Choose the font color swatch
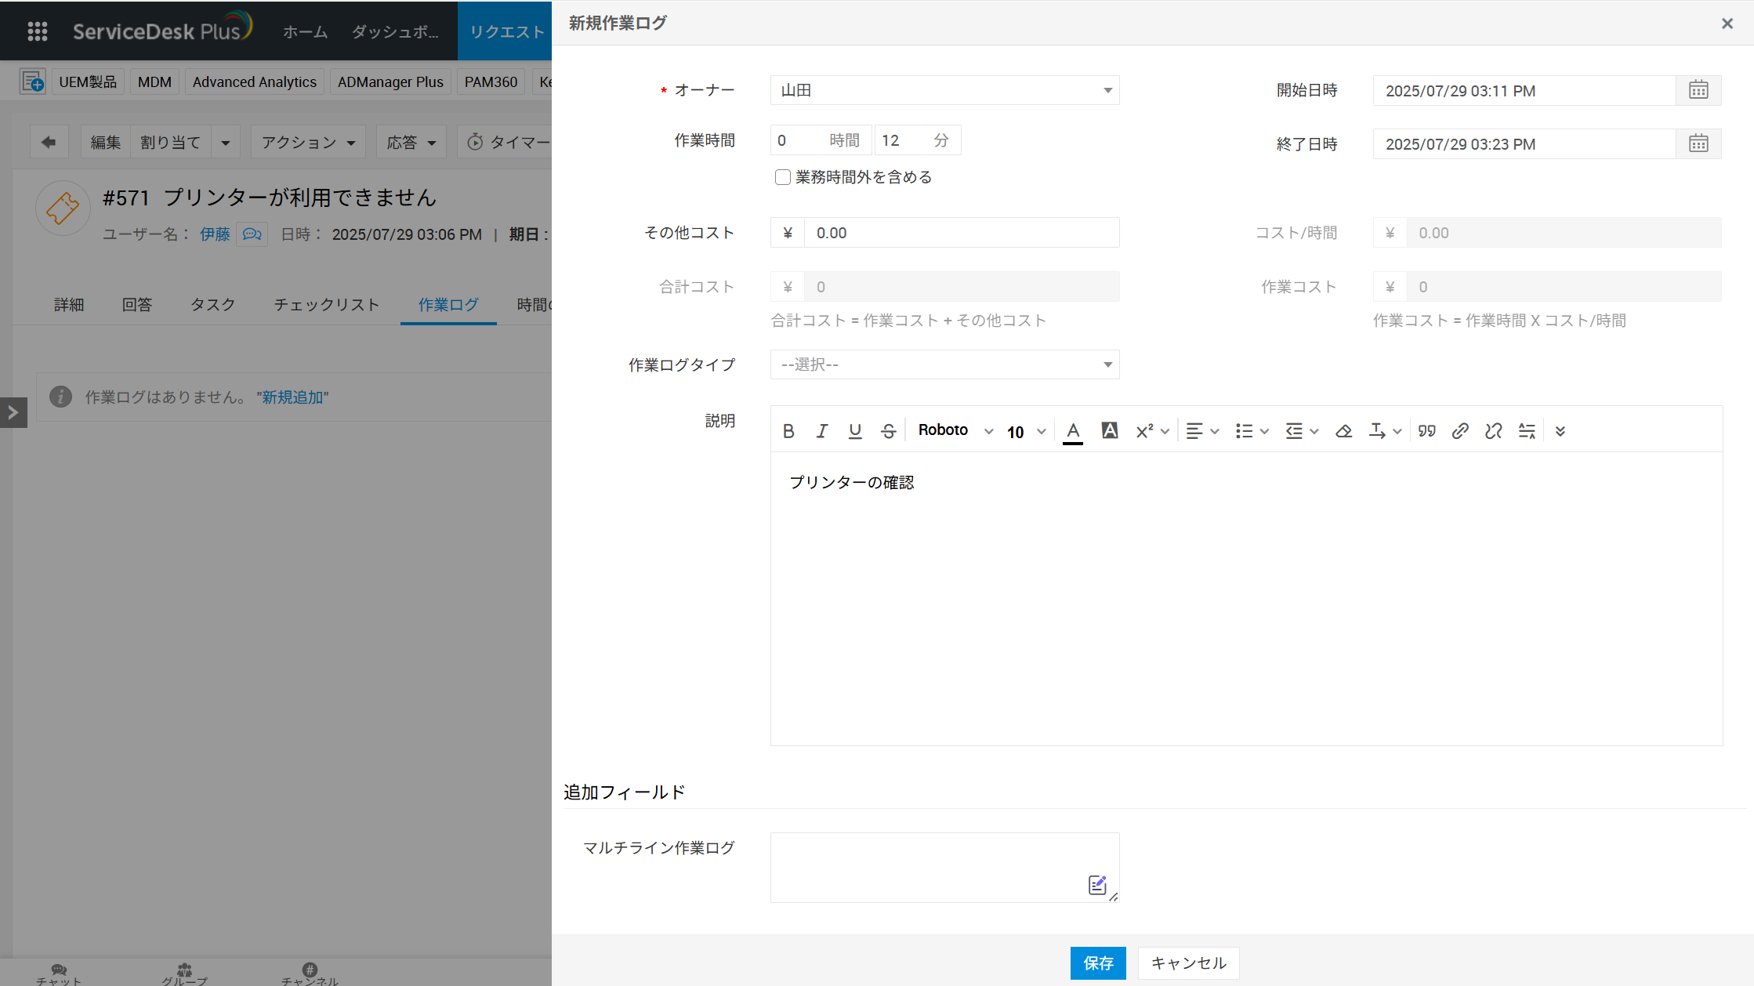Viewport: 1754px width, 986px height. [1073, 431]
